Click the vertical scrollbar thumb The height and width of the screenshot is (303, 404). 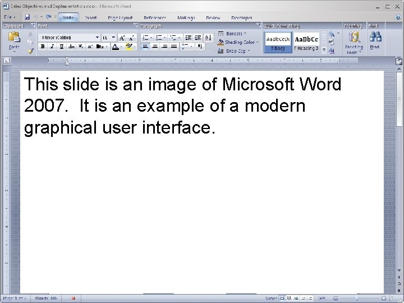(399, 99)
